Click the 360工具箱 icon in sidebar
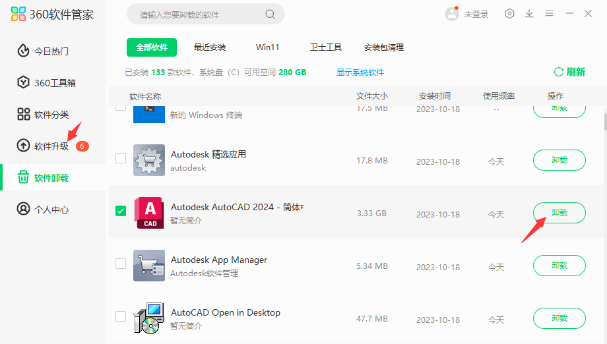This screenshot has width=607, height=344. [23, 82]
